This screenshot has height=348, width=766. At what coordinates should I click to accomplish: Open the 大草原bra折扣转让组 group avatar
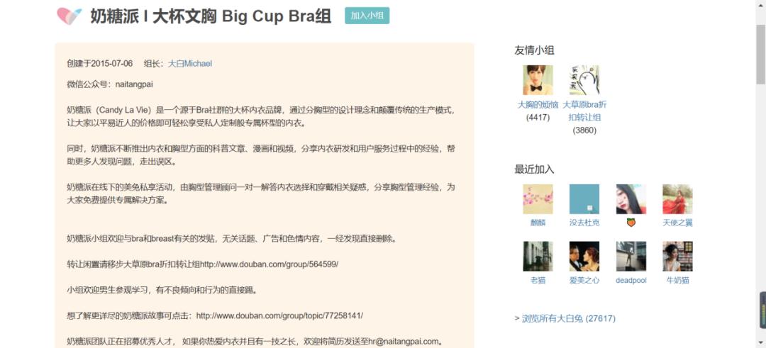584,79
